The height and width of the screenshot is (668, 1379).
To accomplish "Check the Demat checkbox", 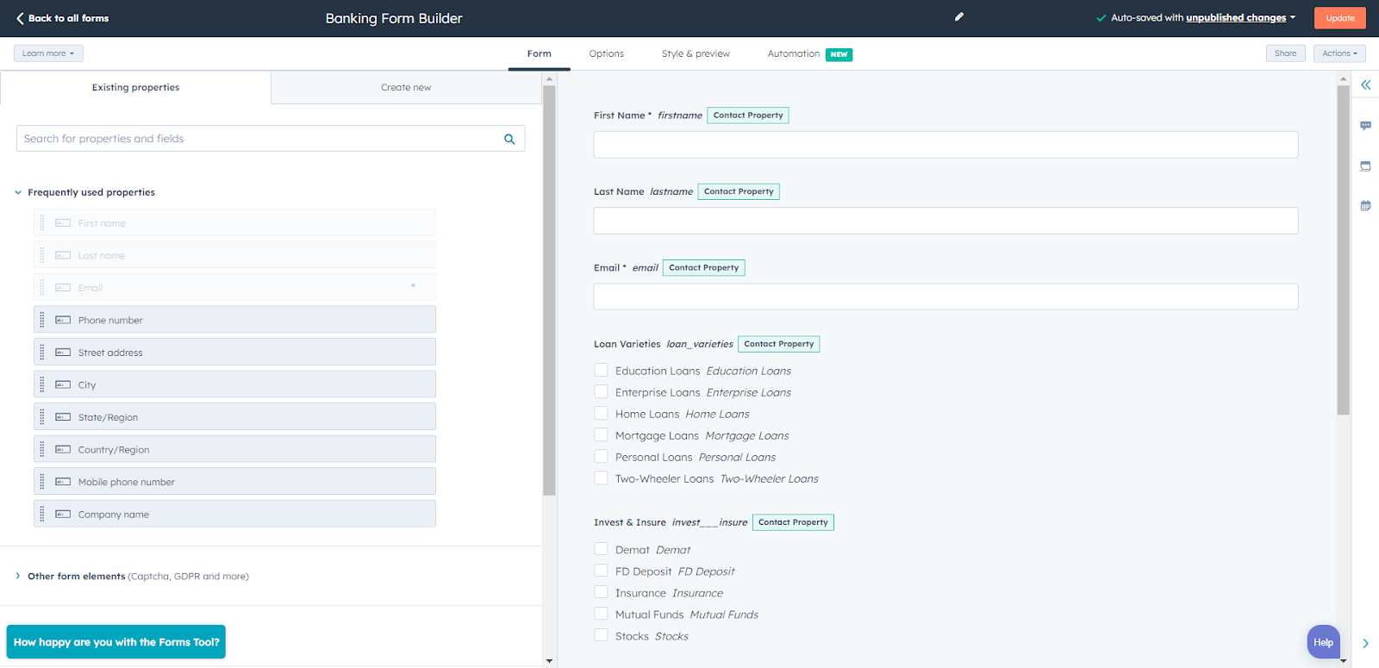I will click(x=602, y=549).
